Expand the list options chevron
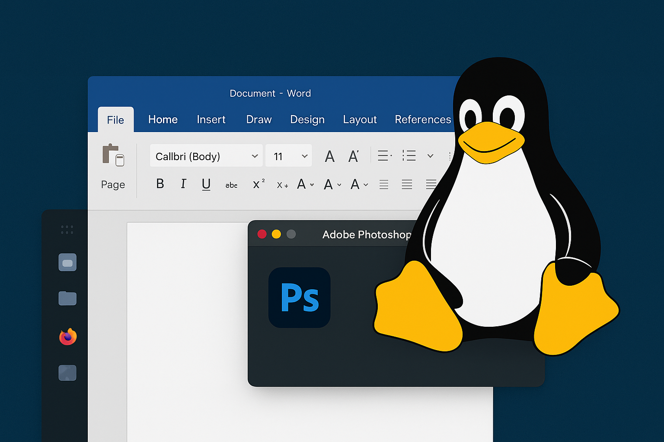This screenshot has width=664, height=442. click(x=430, y=156)
